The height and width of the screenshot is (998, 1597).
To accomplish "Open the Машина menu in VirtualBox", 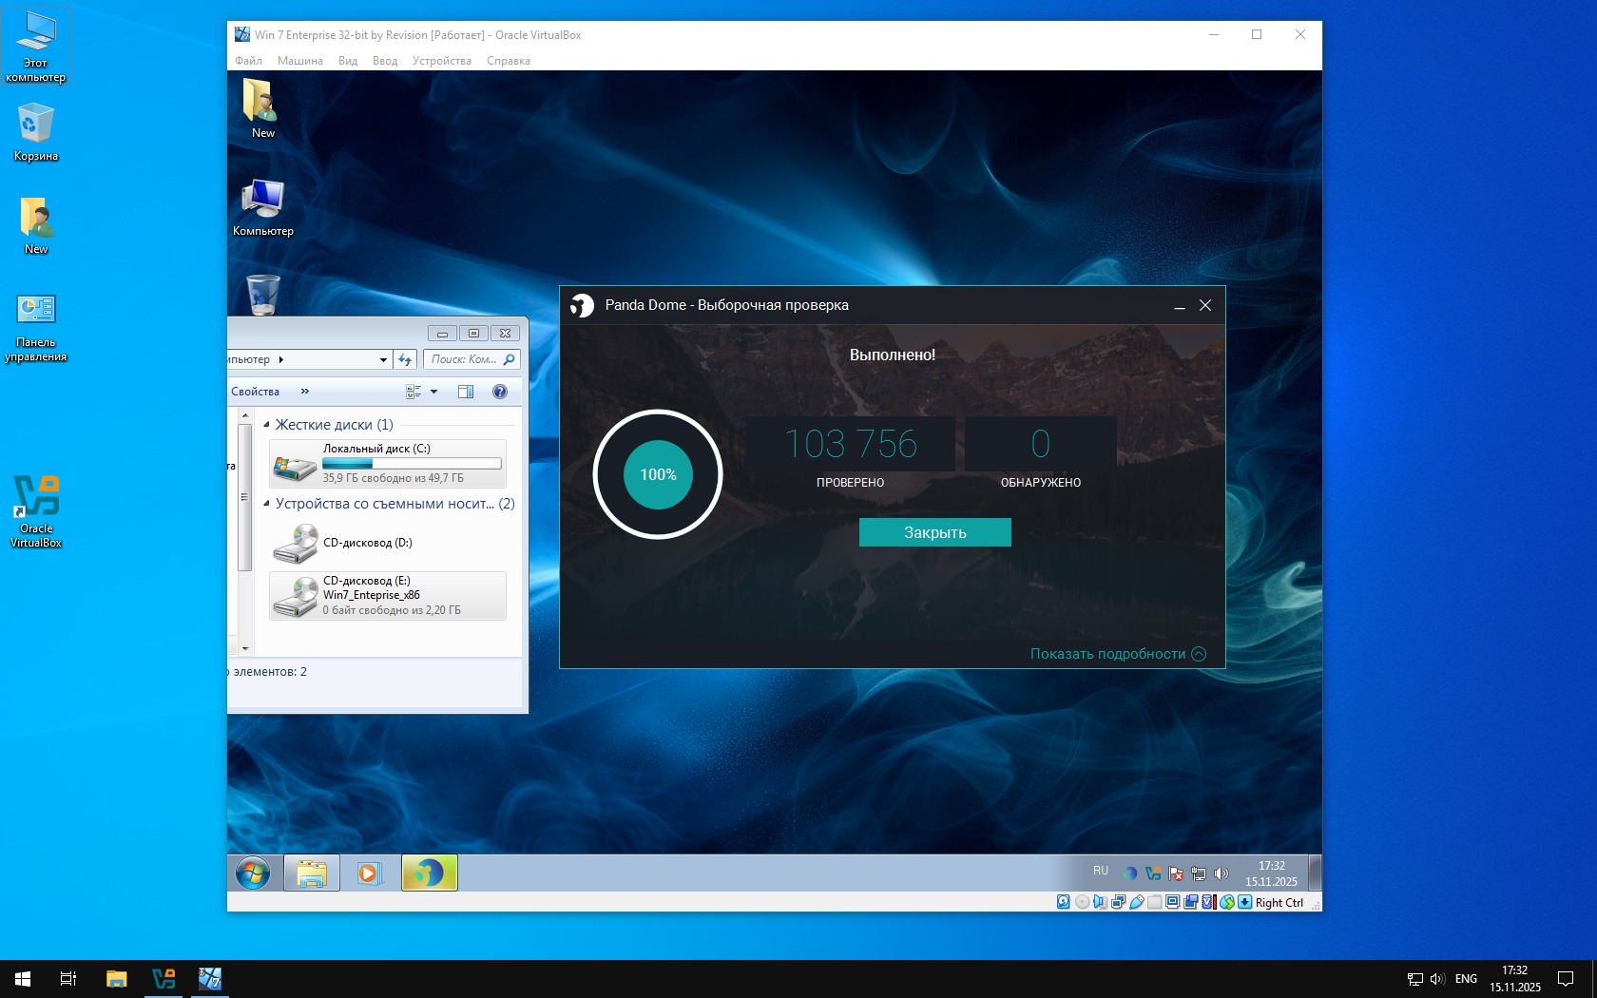I will pos(299,61).
